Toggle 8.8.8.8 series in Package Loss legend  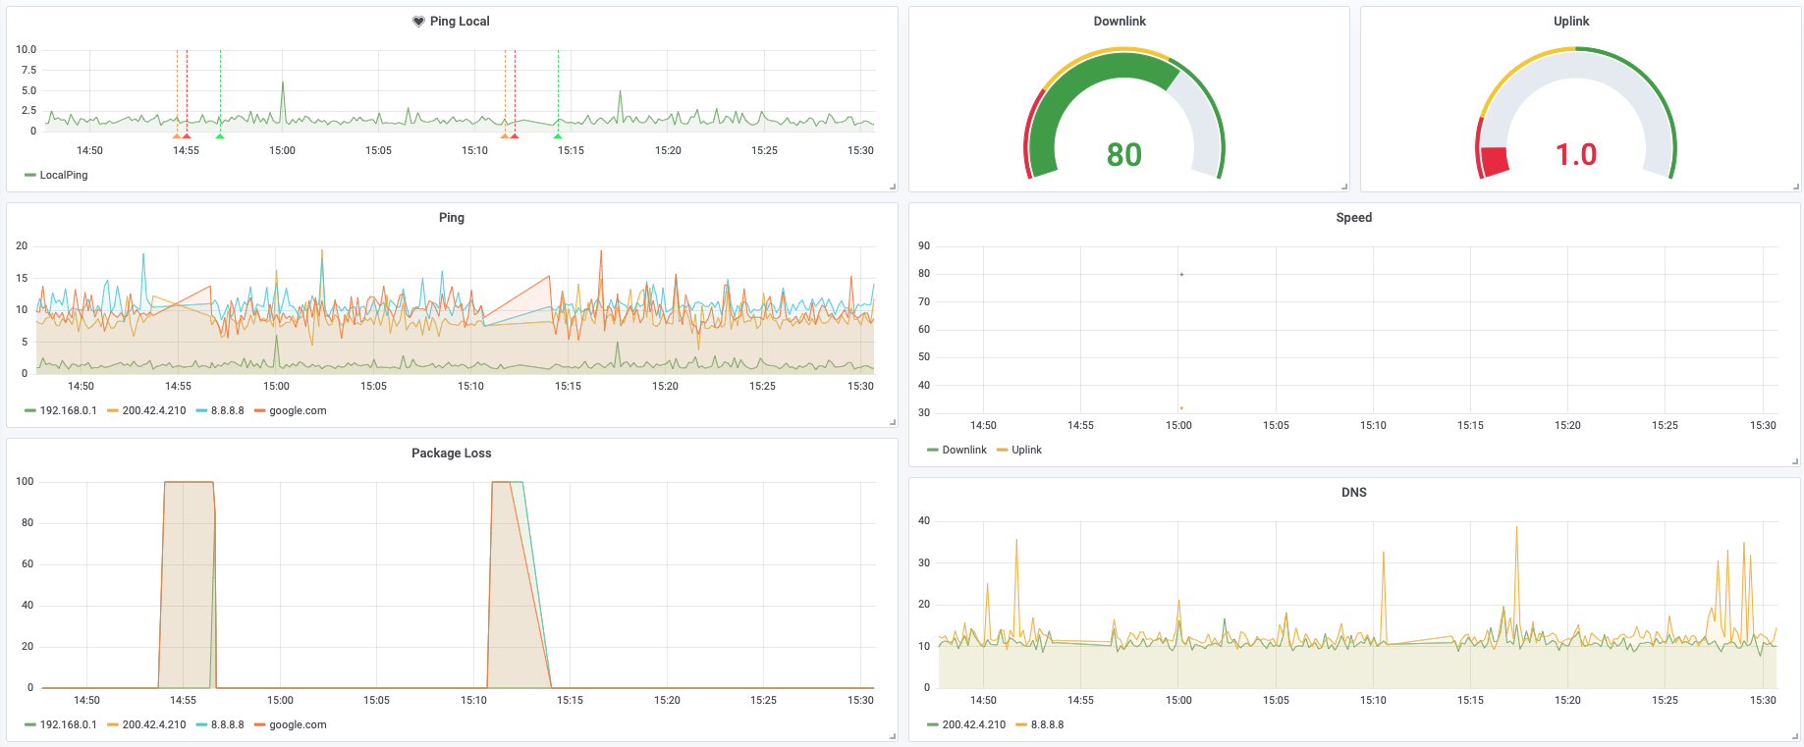pos(227,724)
